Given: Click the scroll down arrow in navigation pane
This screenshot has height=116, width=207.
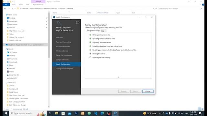Looking at the screenshot, I should pyautogui.click(x=49, y=106).
